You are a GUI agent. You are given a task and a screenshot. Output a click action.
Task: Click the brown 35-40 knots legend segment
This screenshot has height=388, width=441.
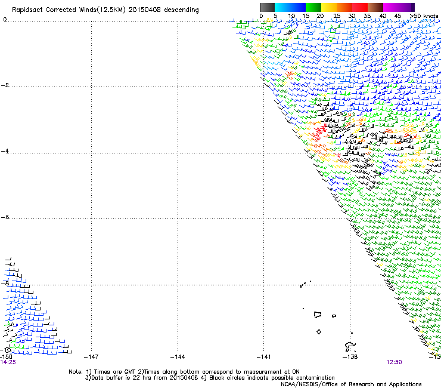coord(375,7)
